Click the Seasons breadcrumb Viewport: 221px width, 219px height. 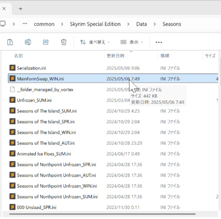point(172,24)
